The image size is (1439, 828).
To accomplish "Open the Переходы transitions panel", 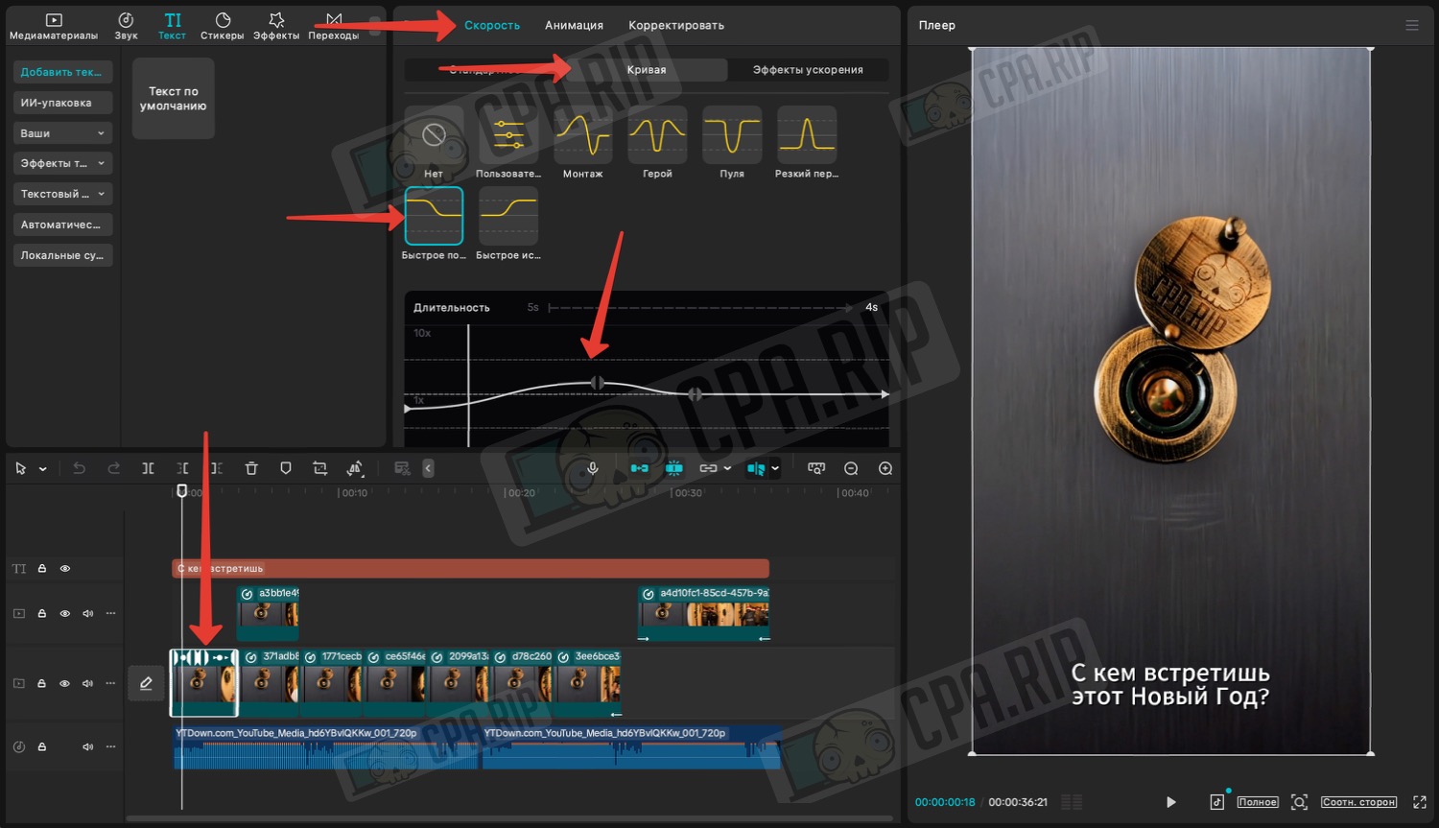I will point(333,26).
